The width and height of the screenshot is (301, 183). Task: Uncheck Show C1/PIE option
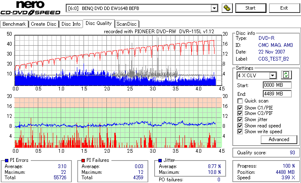tap(240, 108)
